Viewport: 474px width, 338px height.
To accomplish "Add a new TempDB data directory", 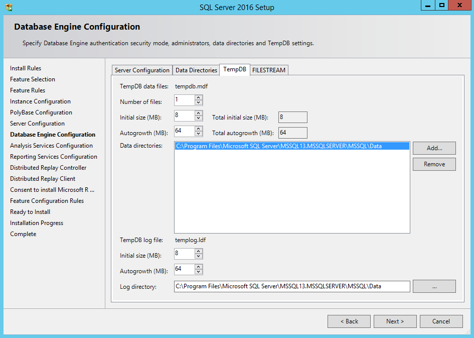I will pos(434,148).
